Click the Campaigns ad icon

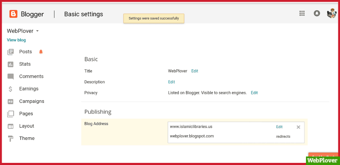pyautogui.click(x=10, y=101)
